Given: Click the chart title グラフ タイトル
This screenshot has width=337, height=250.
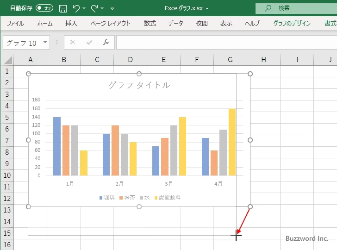Looking at the screenshot, I should (x=139, y=85).
